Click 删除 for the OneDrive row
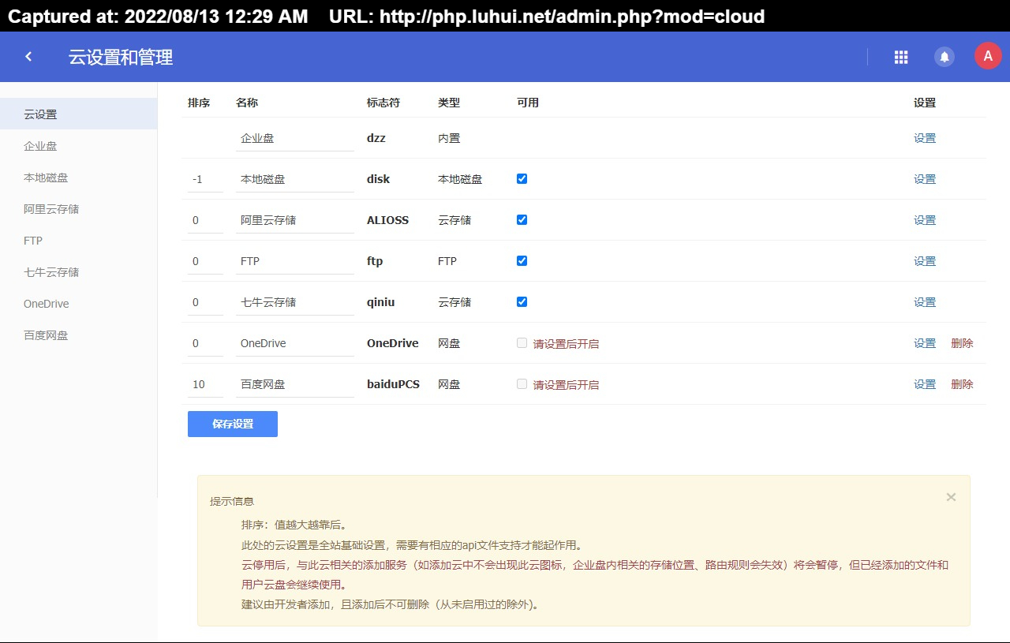 pyautogui.click(x=962, y=343)
